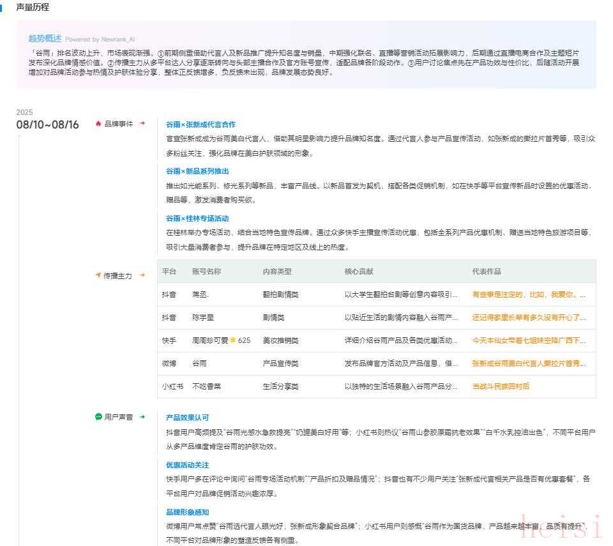Viewport: 613px width, 546px height.
Task: Open the 谷雨×桂林专场活动 event link
Action: [x=197, y=218]
